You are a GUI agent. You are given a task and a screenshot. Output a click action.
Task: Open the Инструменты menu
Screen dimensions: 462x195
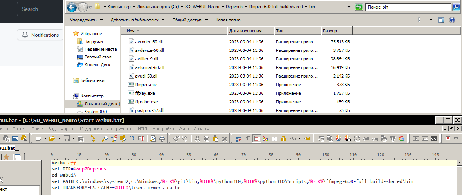coord(120,129)
